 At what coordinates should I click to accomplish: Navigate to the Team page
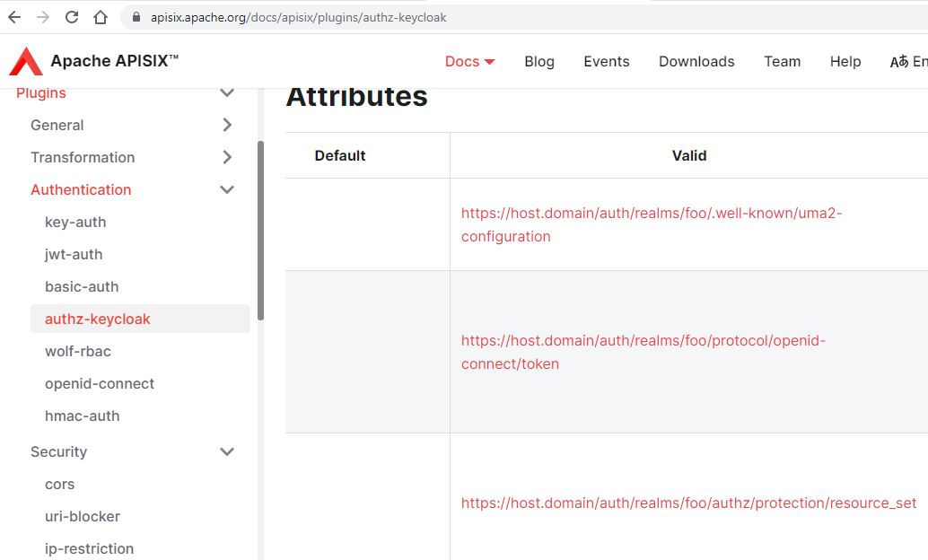782,62
